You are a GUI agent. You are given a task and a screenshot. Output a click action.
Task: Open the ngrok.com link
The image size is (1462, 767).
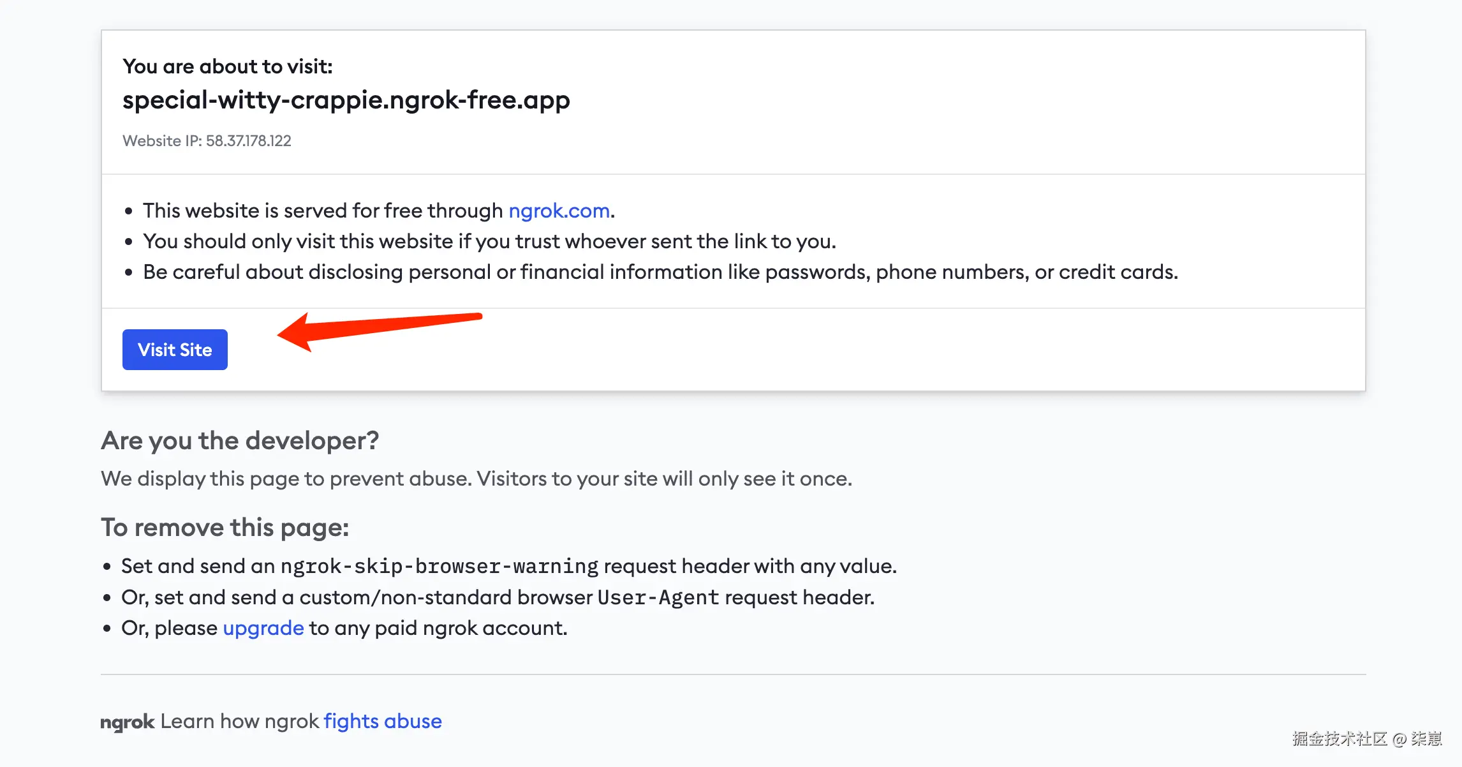coord(559,211)
